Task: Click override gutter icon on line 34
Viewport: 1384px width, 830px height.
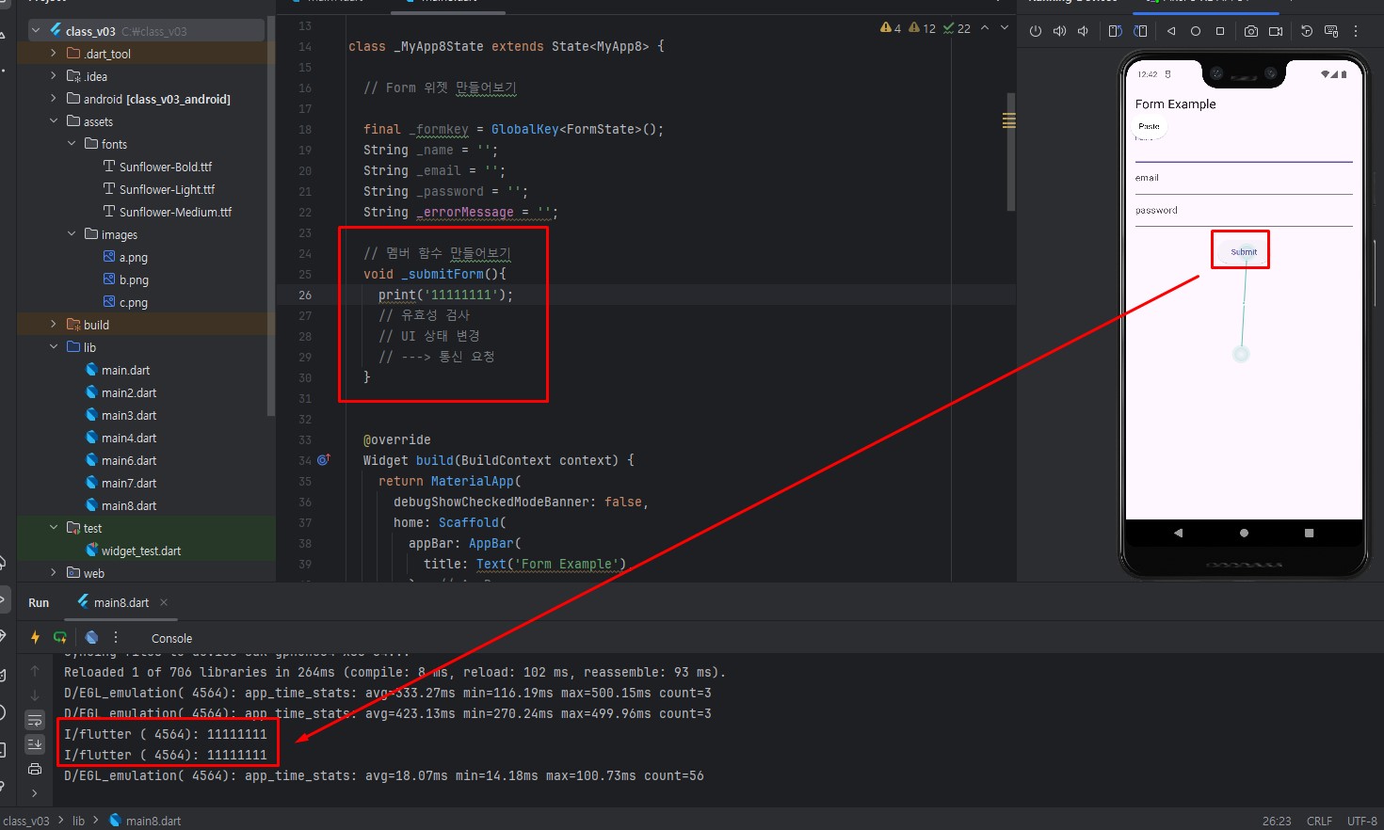Action: tap(323, 460)
